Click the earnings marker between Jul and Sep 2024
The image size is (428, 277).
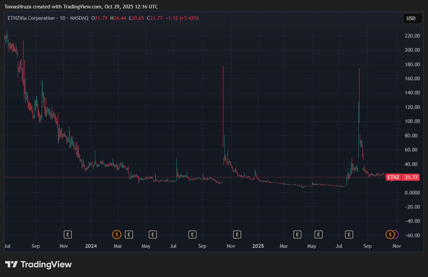click(192, 234)
